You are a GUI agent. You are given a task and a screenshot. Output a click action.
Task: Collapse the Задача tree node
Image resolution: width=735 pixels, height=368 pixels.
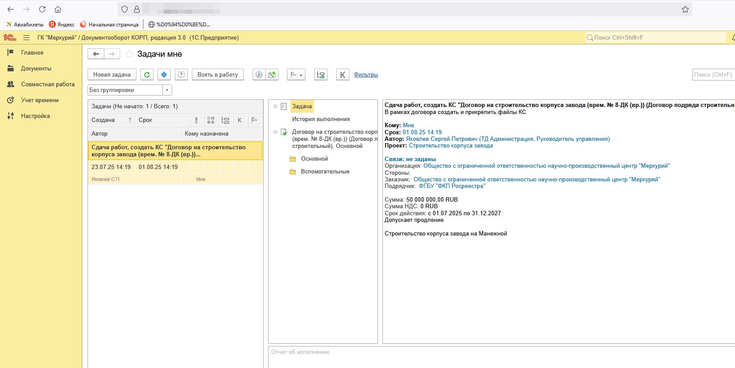point(276,106)
